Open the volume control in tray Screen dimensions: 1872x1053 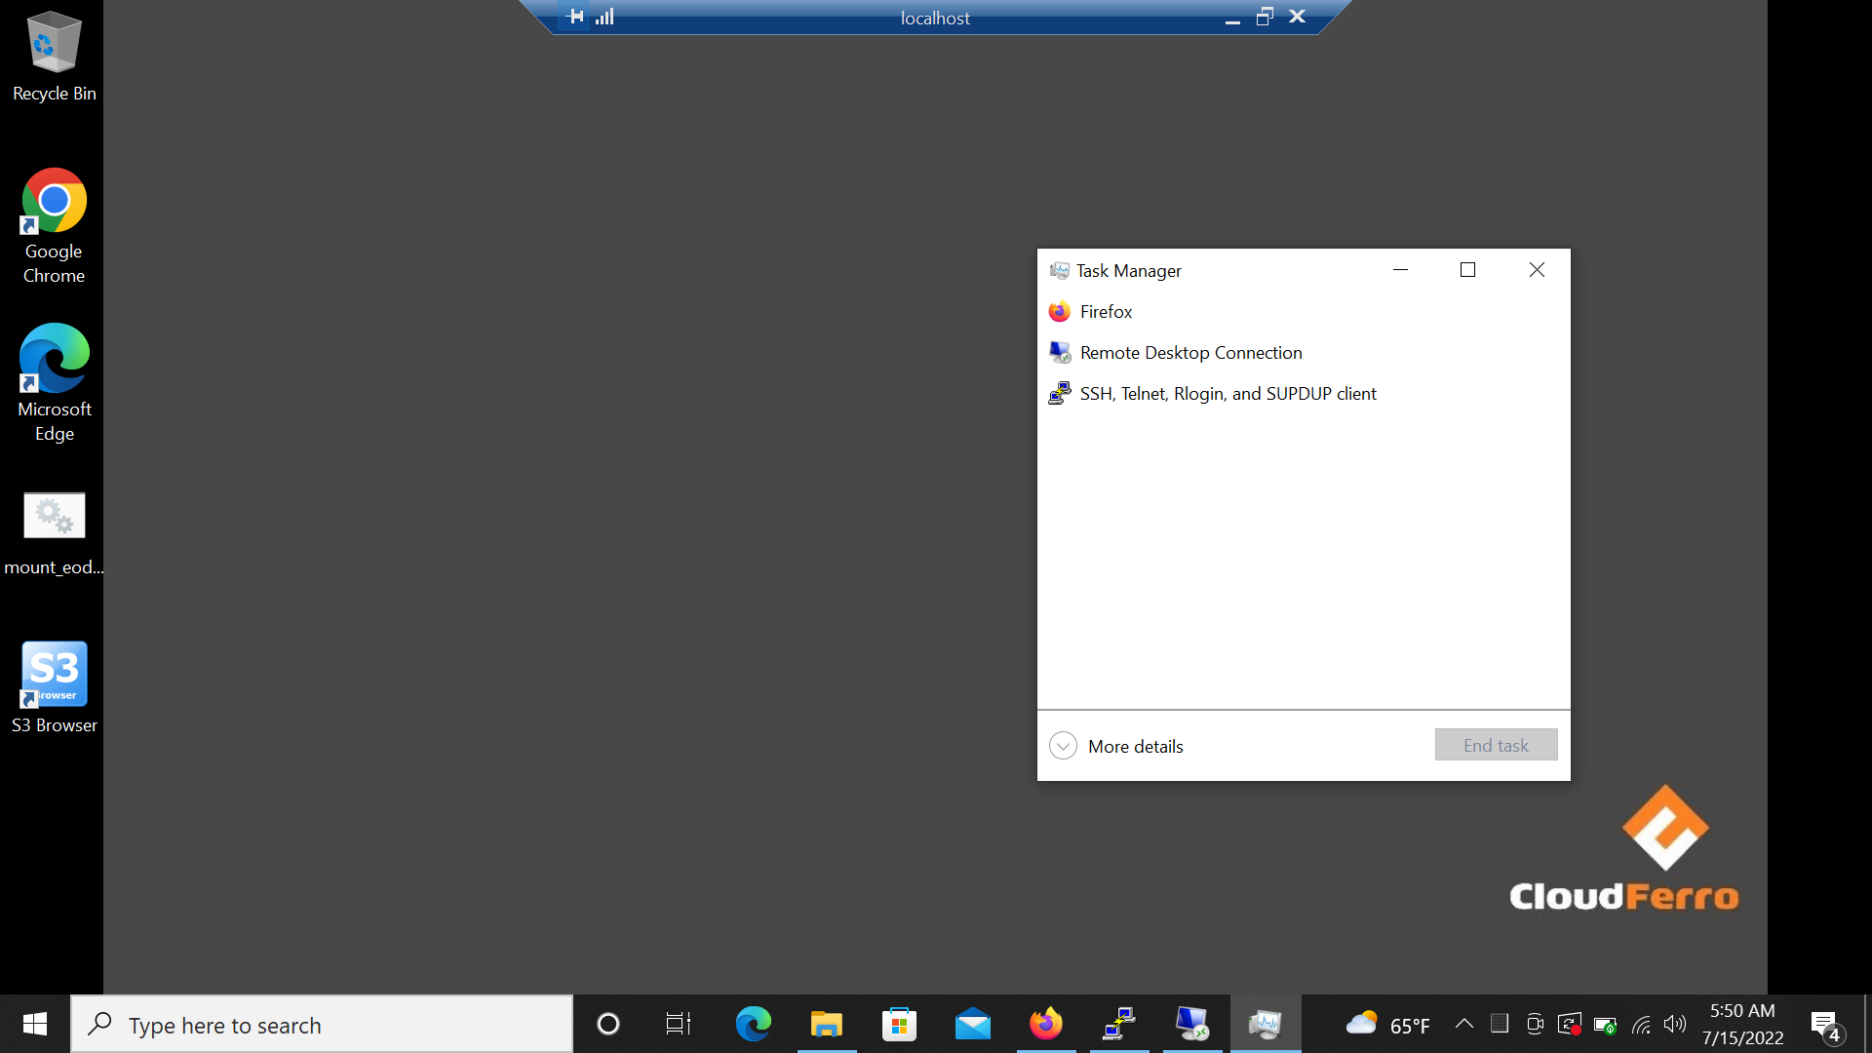coord(1674,1024)
